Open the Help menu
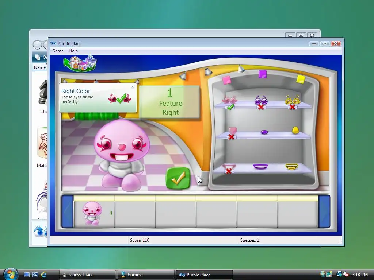The image size is (374, 280). point(73,51)
